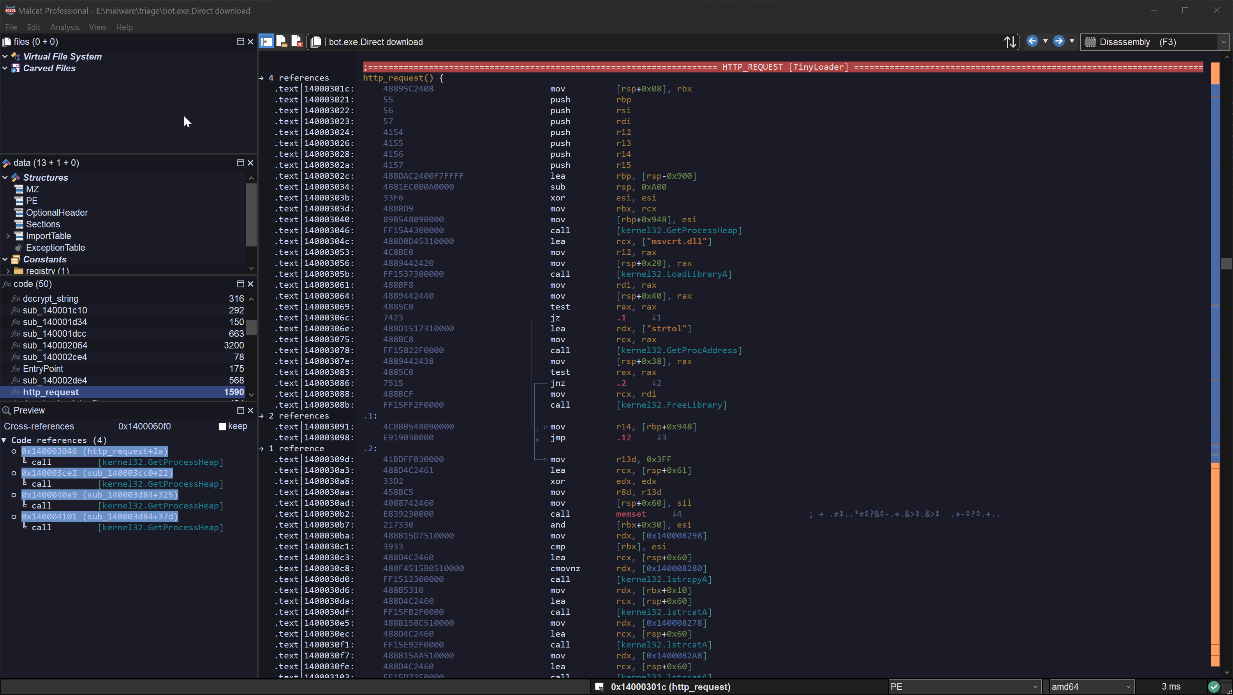Click the magnifier icon in the Preview panel header
The width and height of the screenshot is (1233, 695).
[7, 410]
